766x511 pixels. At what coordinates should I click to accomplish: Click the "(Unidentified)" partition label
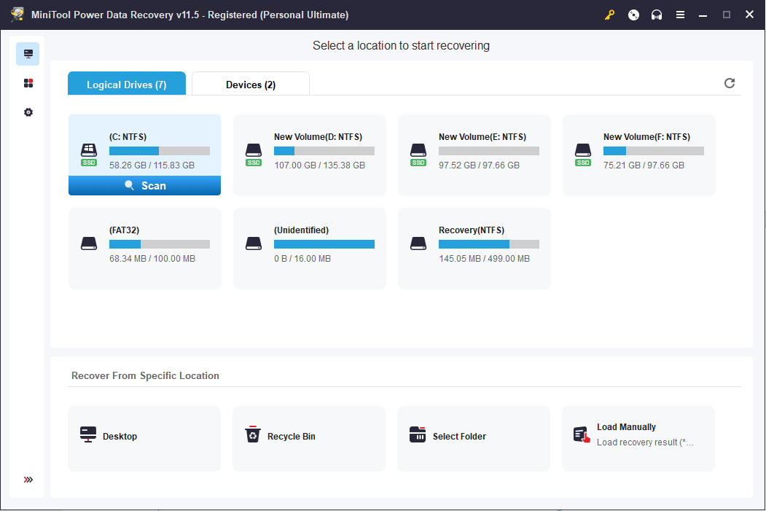(x=302, y=230)
